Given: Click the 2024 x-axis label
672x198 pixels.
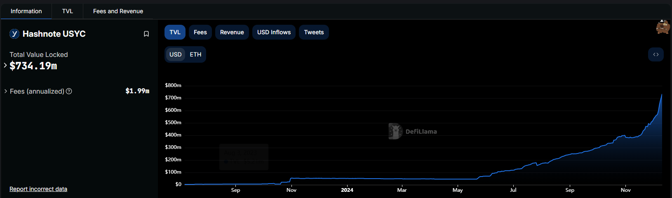Looking at the screenshot, I should tap(347, 190).
